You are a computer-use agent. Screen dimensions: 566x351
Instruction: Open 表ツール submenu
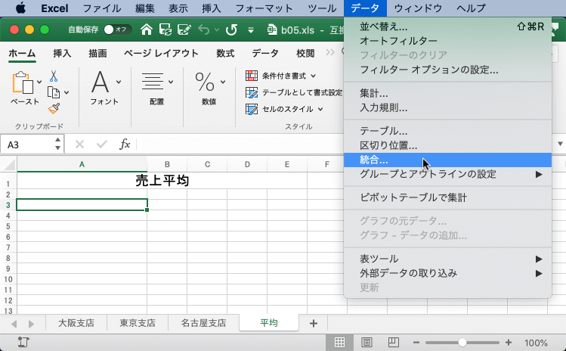click(x=447, y=259)
